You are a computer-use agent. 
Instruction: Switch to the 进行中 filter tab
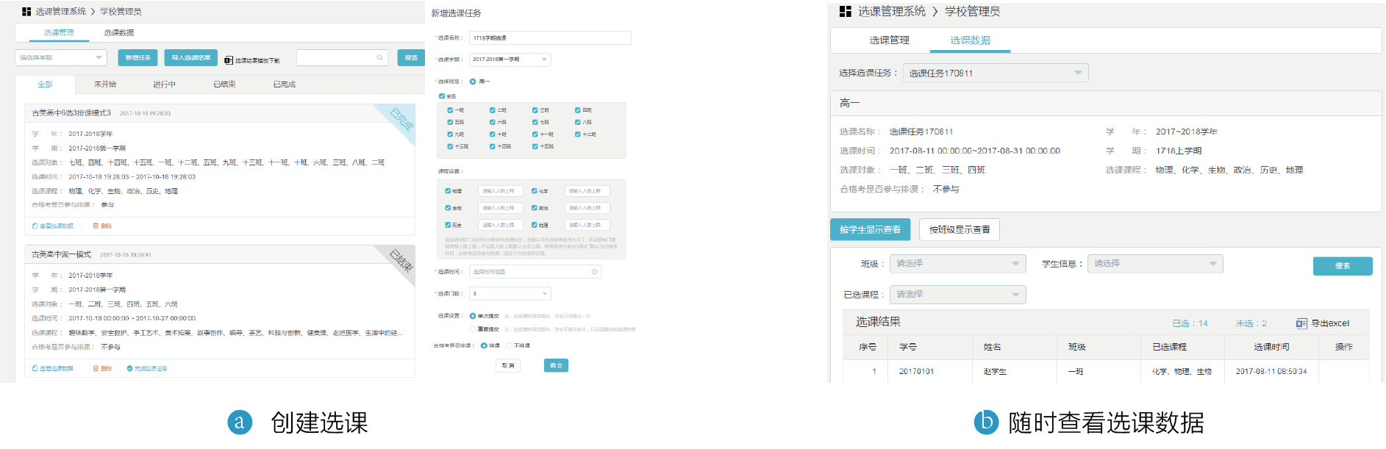pos(164,85)
